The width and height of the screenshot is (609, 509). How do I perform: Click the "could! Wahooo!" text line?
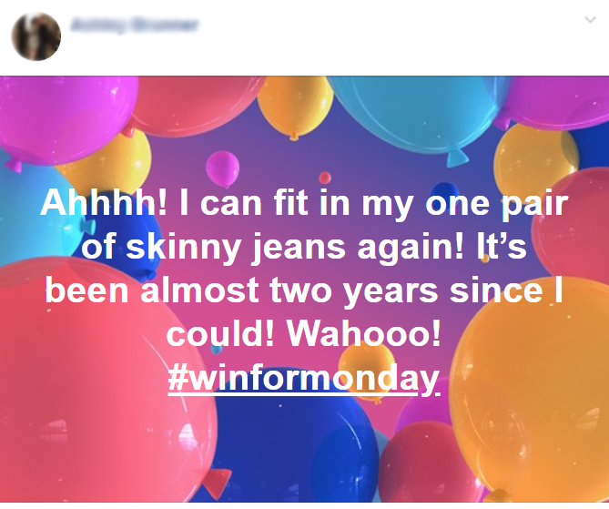[304, 333]
